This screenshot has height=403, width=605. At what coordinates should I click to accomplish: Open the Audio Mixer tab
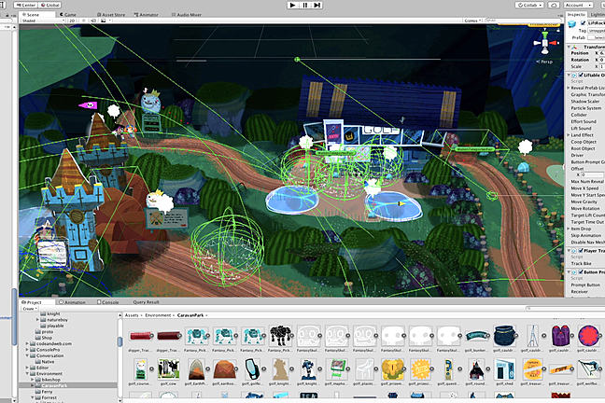(187, 15)
